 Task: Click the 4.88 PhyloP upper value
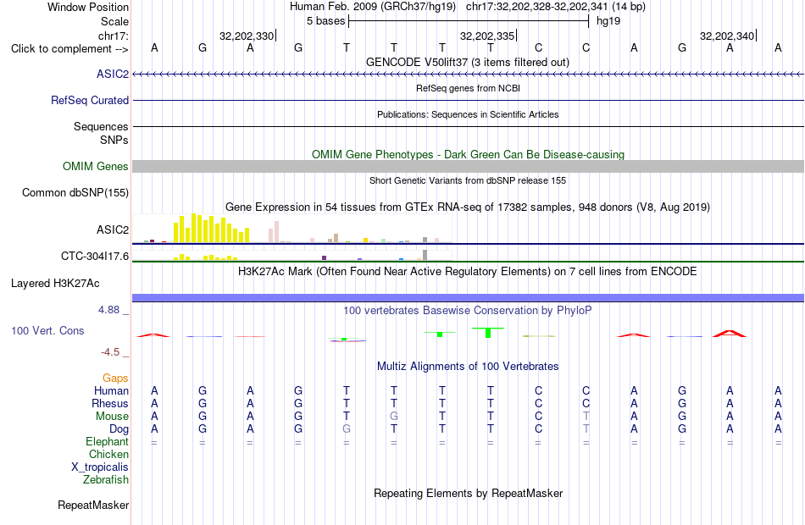108,309
